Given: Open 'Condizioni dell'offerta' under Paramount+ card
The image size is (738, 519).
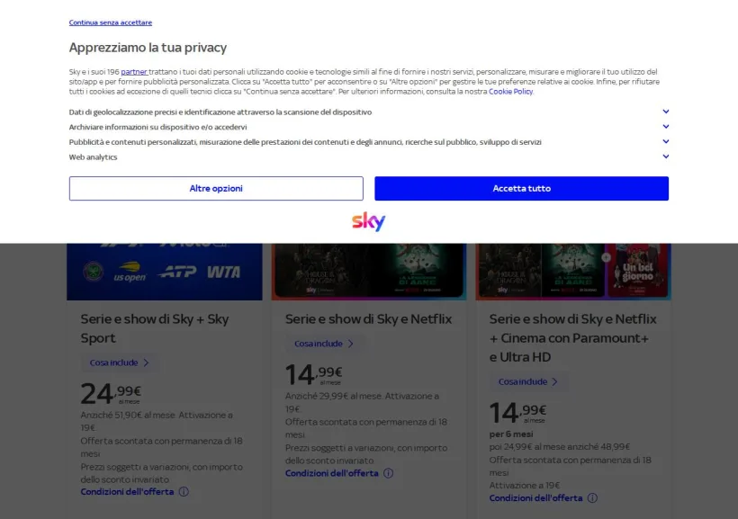Looking at the screenshot, I should coord(535,497).
